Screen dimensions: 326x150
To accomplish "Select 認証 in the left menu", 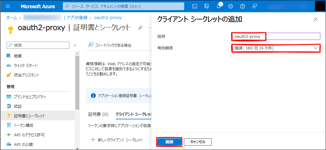I will click(x=18, y=106).
